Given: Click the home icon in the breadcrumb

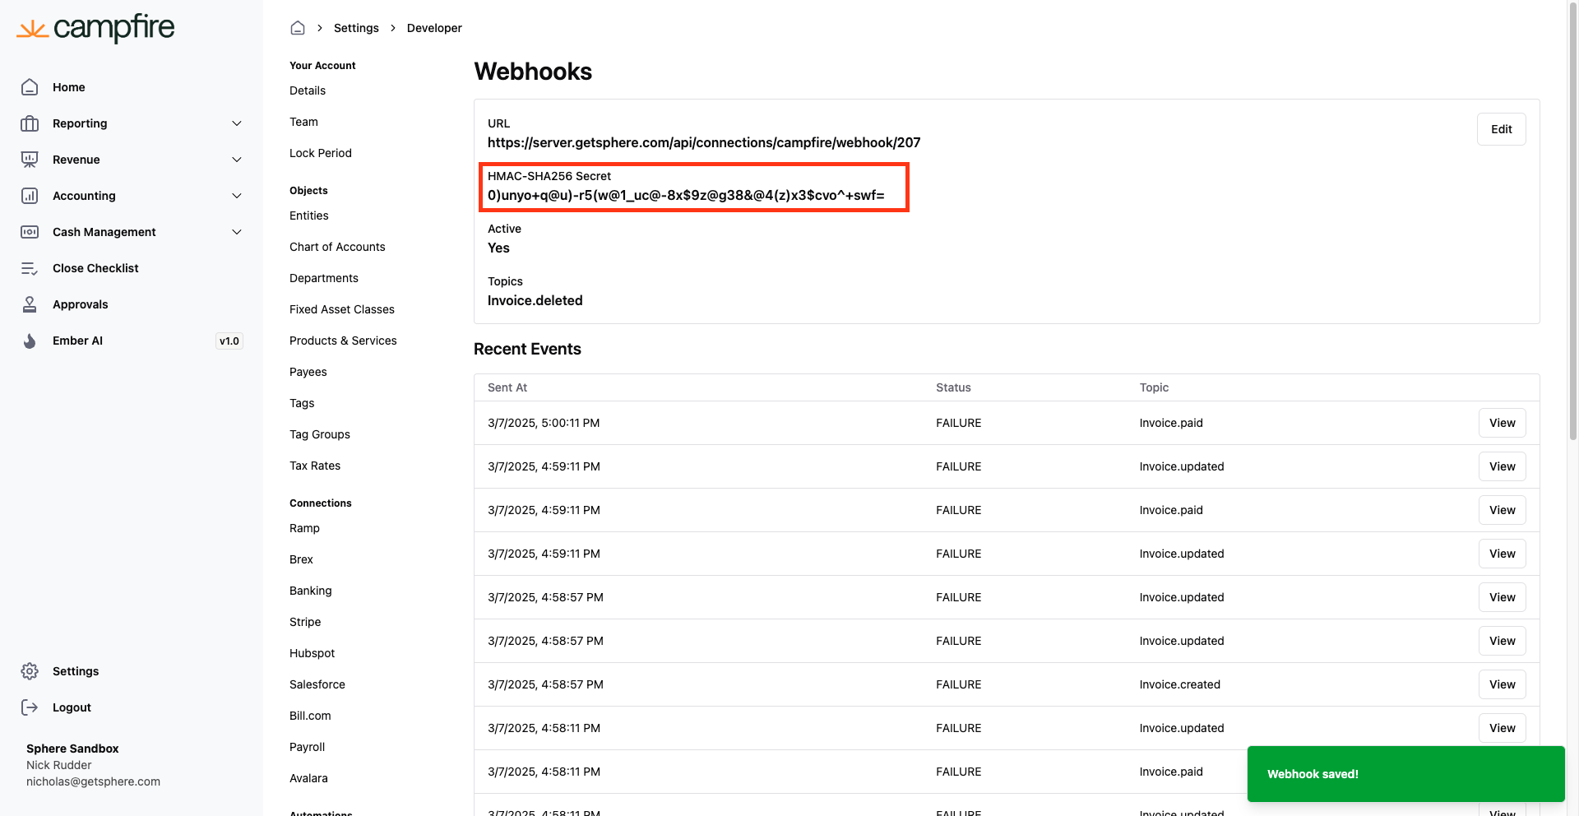Looking at the screenshot, I should click(298, 28).
